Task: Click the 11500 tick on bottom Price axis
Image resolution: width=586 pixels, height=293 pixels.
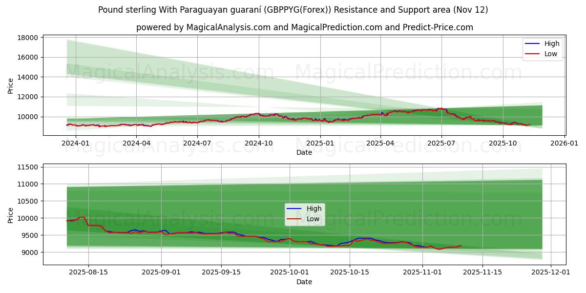Action: point(27,167)
